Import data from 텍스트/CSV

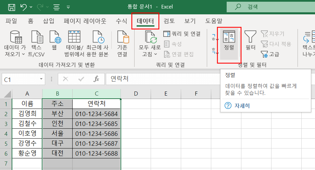(x=36, y=43)
